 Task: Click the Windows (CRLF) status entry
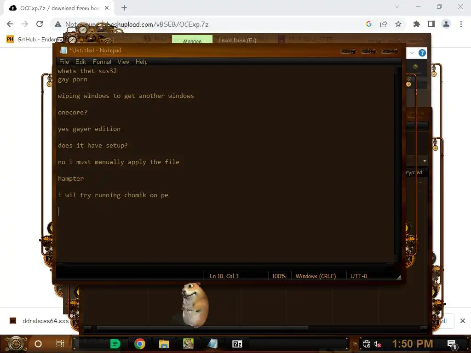(x=316, y=276)
